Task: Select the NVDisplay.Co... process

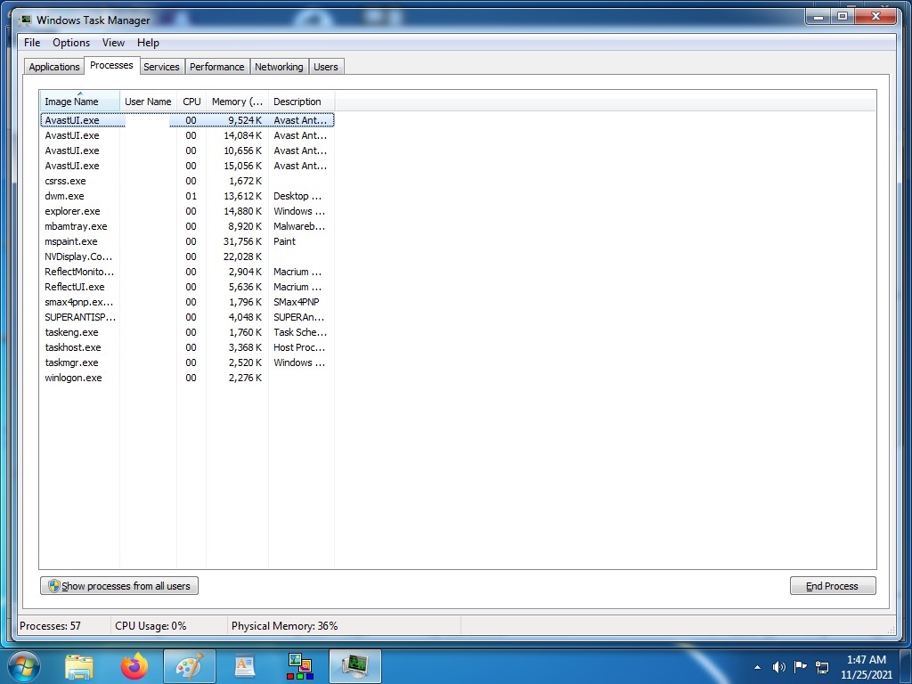Action: click(x=187, y=256)
